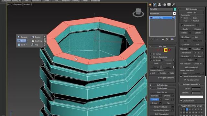Select Element sub-object level icon

(169, 50)
